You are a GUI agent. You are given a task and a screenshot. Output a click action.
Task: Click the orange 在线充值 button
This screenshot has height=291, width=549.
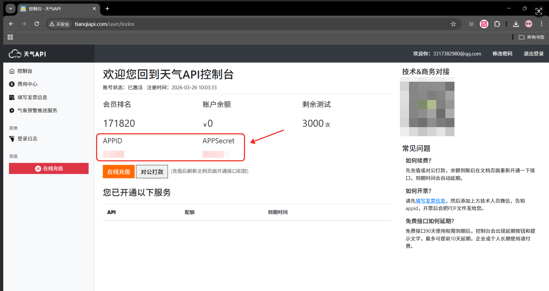(x=119, y=172)
